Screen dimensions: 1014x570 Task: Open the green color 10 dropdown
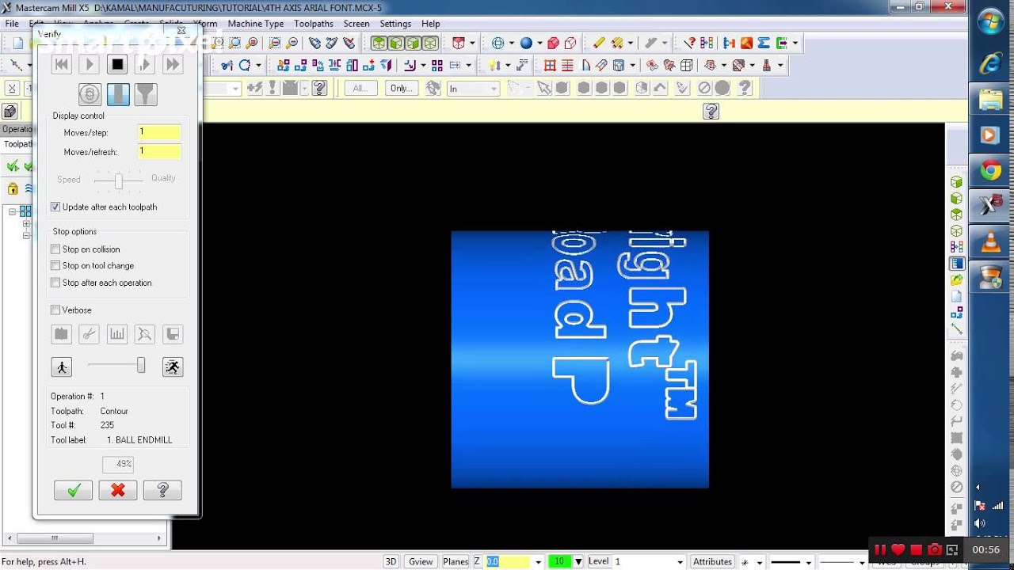(578, 562)
